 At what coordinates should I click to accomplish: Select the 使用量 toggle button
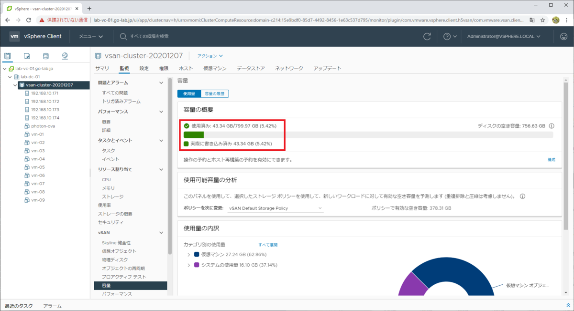coord(189,93)
